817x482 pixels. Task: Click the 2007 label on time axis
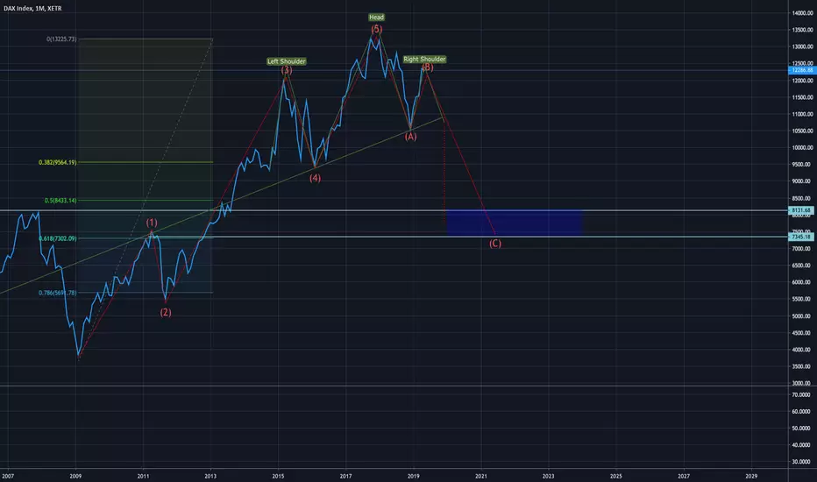8,476
